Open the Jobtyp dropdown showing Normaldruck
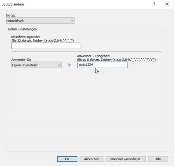174x166 pixels. click(40, 21)
